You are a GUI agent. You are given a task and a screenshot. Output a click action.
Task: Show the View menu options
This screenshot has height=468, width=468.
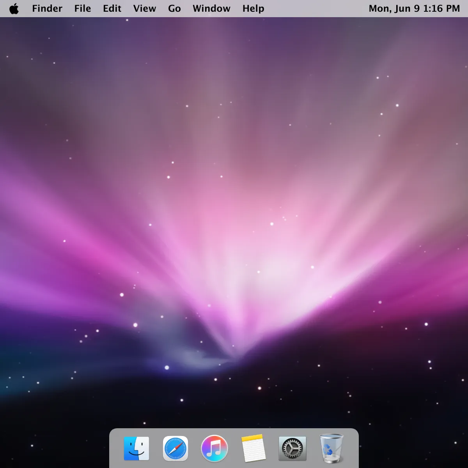click(x=145, y=9)
